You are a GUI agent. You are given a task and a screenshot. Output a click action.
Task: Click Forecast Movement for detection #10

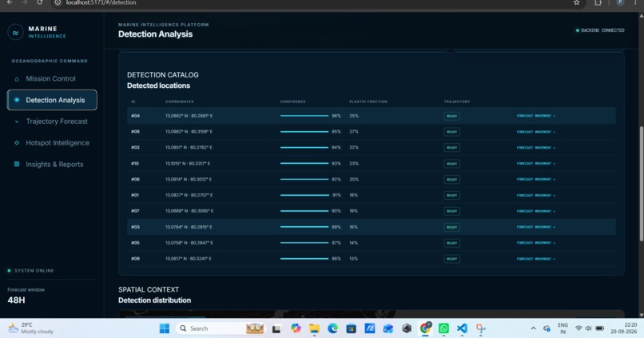coord(536,164)
